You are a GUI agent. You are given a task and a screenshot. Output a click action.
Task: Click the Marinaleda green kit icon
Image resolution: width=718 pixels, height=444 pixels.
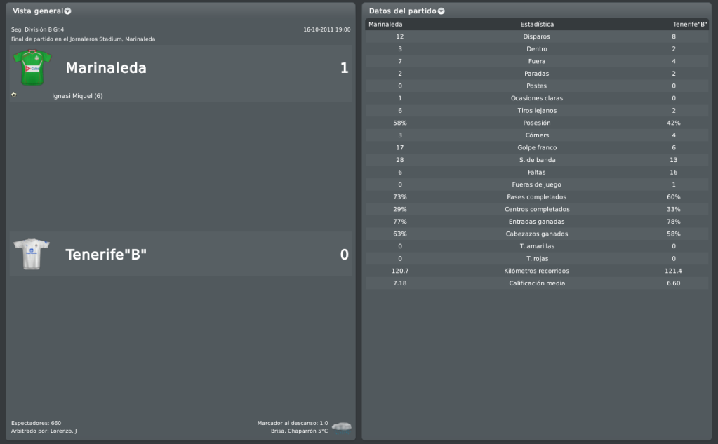click(x=32, y=67)
